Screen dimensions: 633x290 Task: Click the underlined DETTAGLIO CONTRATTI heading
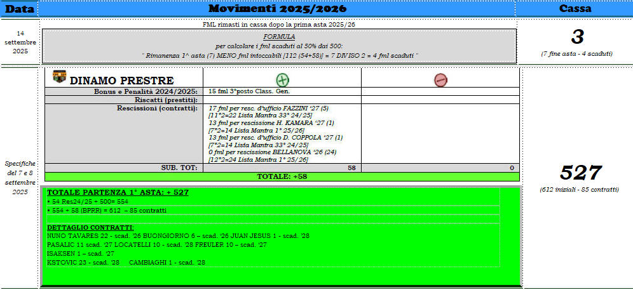click(90, 227)
